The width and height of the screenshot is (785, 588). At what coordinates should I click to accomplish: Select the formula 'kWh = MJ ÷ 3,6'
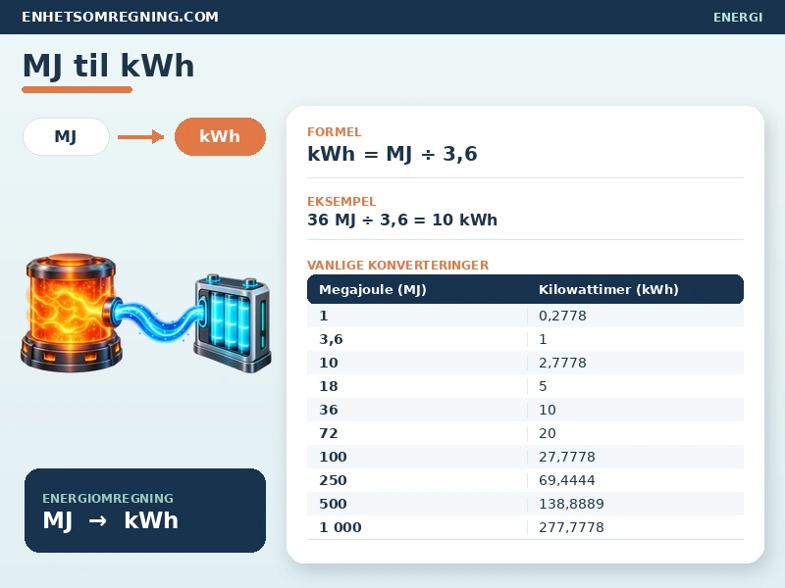click(392, 154)
